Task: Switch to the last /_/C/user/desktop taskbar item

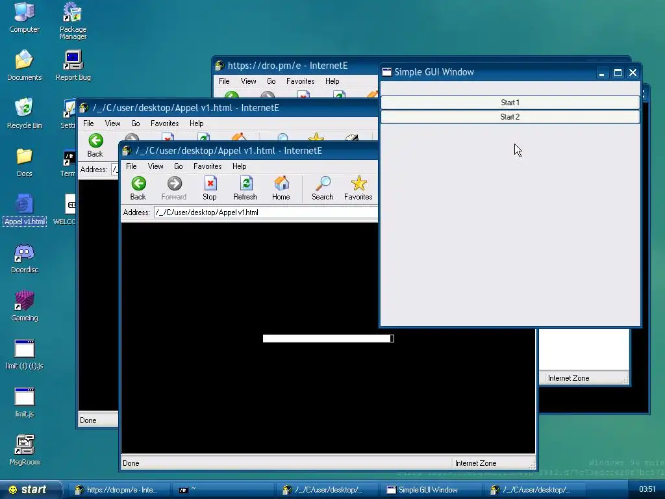Action: point(534,490)
